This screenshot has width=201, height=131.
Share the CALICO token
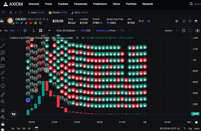pyautogui.click(x=43, y=19)
